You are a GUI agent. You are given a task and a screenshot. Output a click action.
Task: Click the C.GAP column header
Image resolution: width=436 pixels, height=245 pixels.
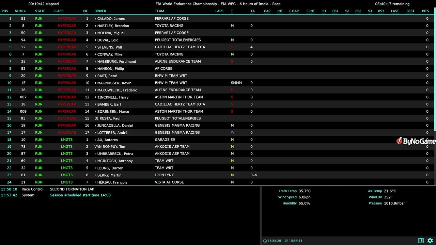(x=294, y=11)
